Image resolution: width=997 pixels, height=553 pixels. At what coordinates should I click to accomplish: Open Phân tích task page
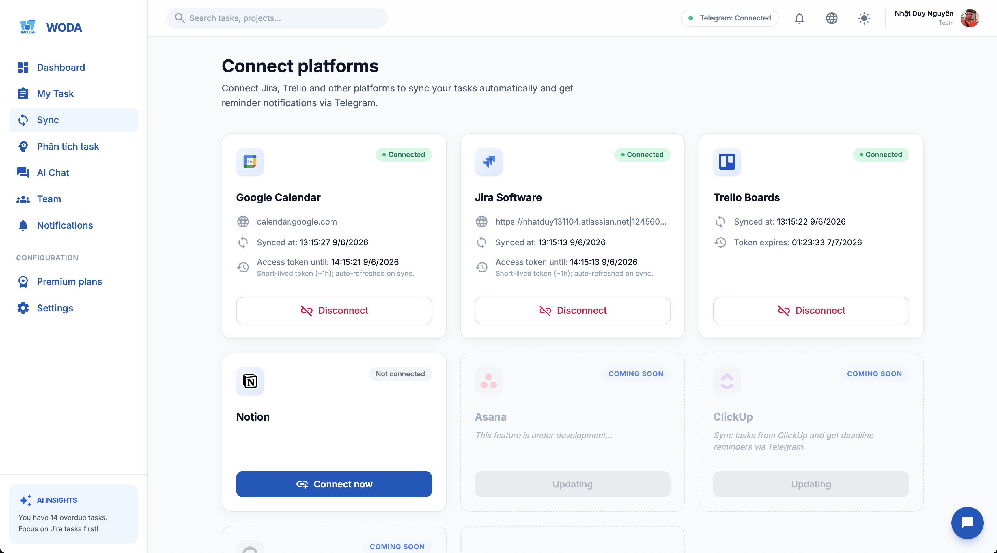coord(74,146)
